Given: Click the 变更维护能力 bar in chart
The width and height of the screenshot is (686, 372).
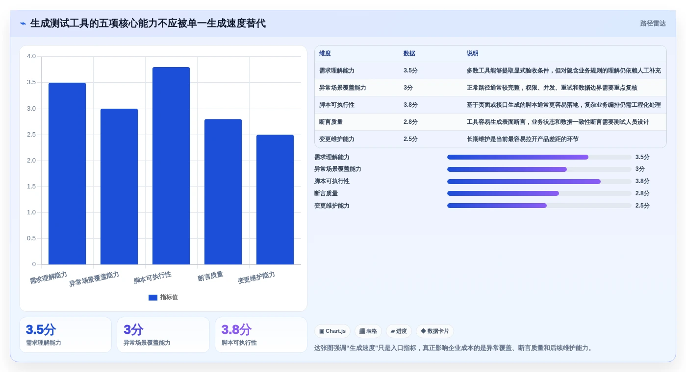Looking at the screenshot, I should click(275, 200).
